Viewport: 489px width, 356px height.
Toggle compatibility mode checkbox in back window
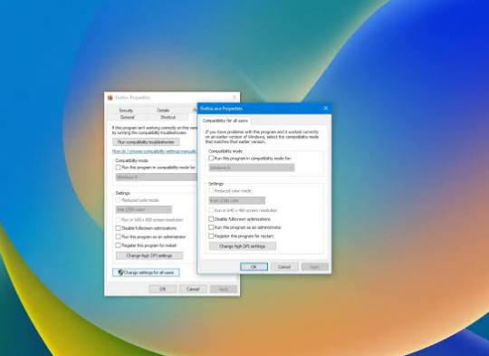(x=119, y=168)
